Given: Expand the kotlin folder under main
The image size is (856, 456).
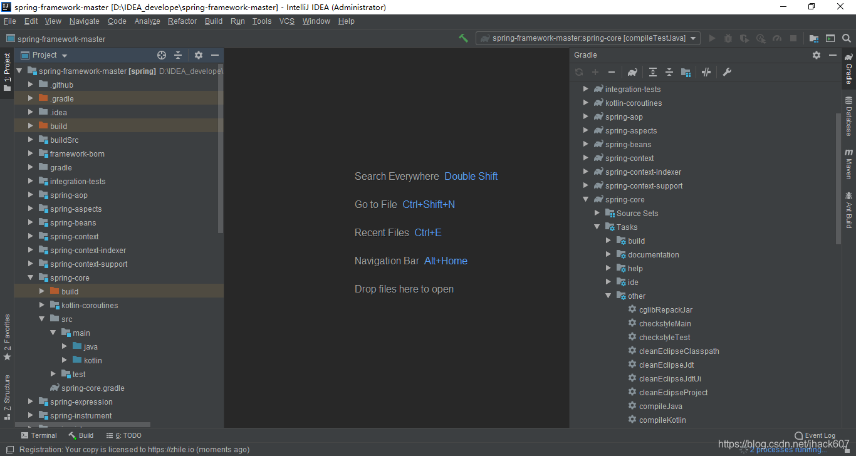Looking at the screenshot, I should point(65,360).
